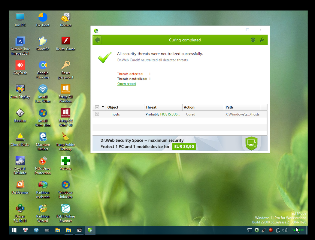Launch Bootice from desktop
The height and width of the screenshot is (240, 315).
coord(20,115)
